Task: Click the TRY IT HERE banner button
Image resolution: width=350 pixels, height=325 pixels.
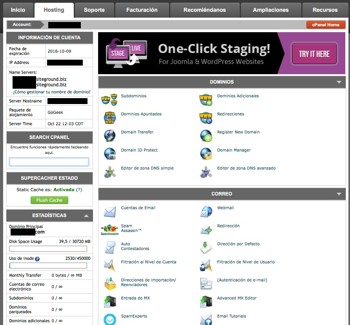Action: pyautogui.click(x=314, y=54)
